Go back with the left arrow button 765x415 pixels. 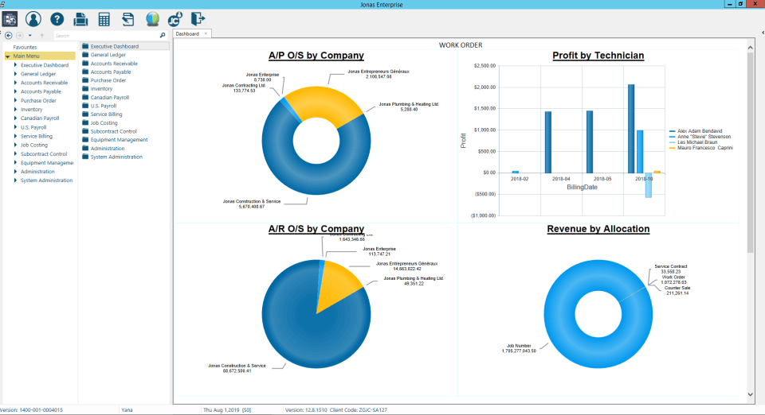pos(8,36)
